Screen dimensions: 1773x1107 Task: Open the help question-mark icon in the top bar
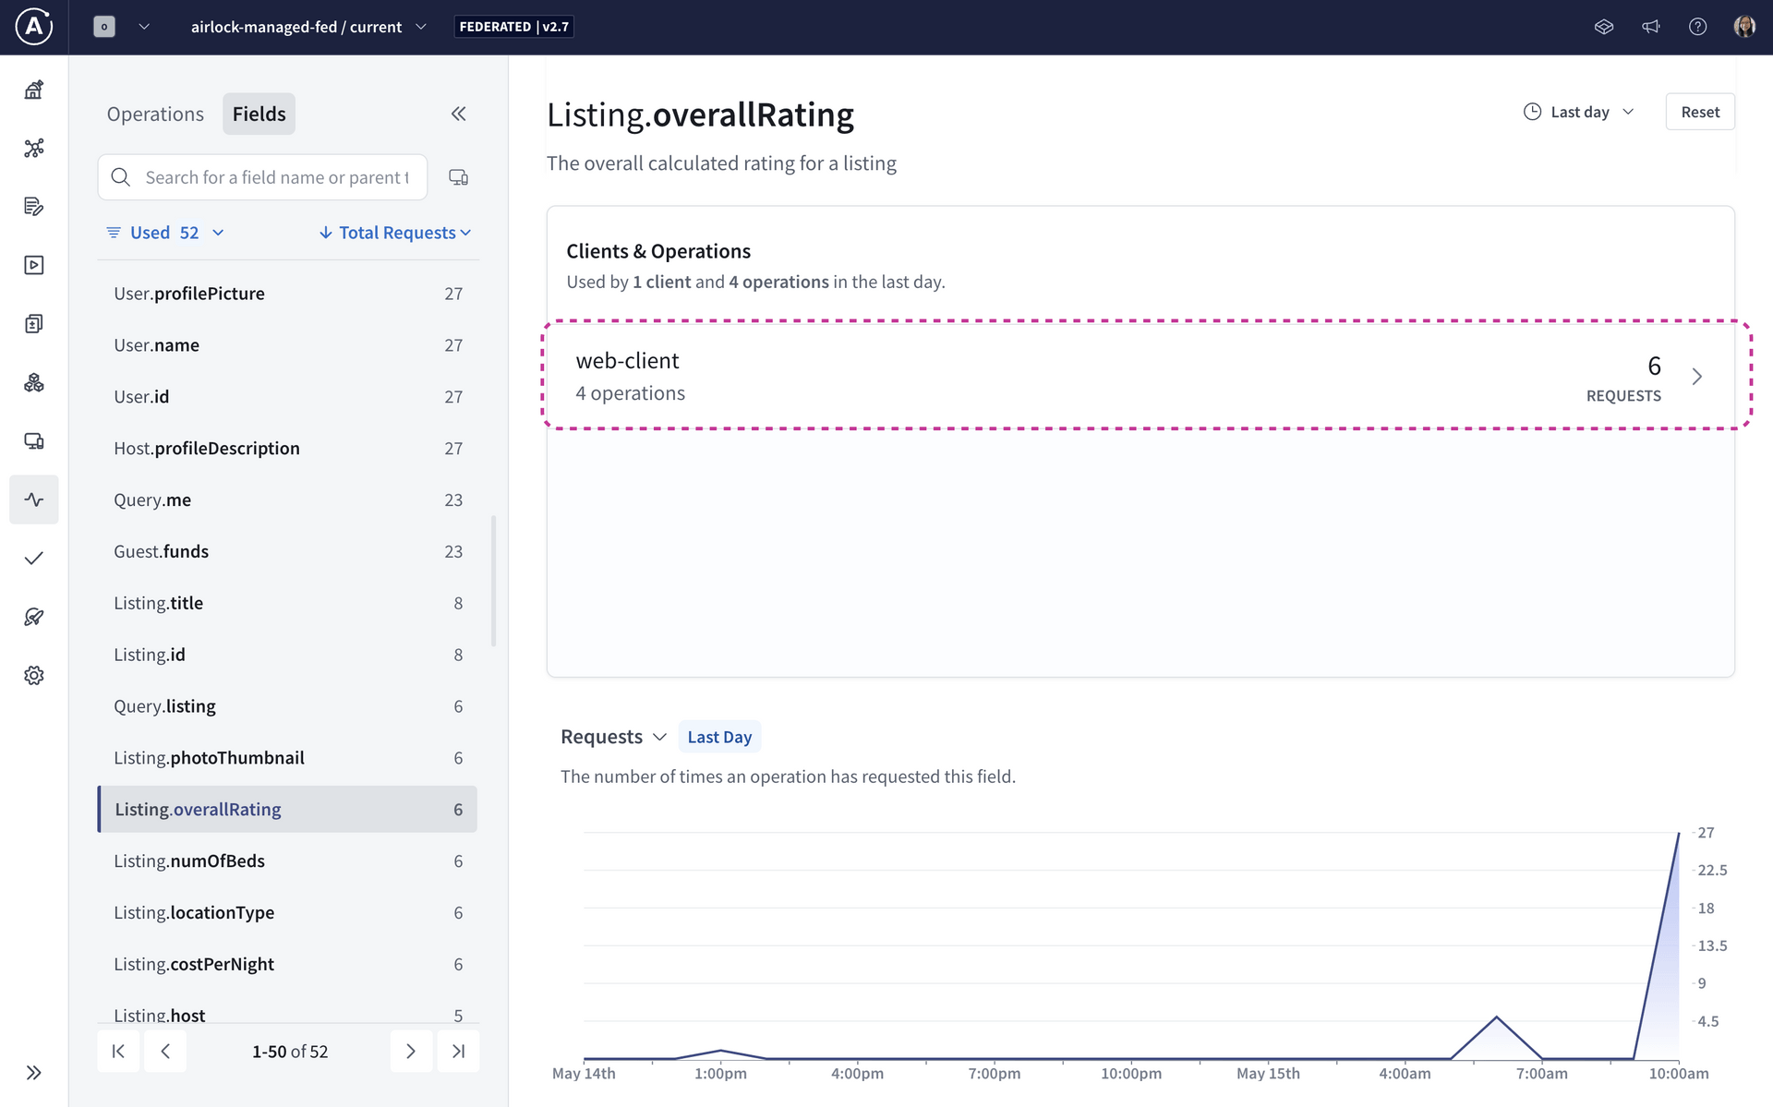(1698, 26)
